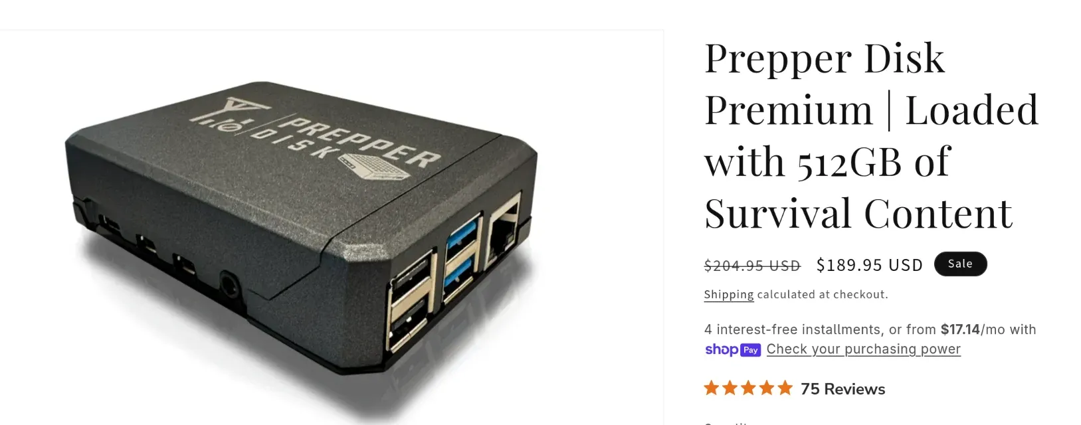Select the fourth orange rating star
The width and height of the screenshot is (1081, 425).
[767, 388]
